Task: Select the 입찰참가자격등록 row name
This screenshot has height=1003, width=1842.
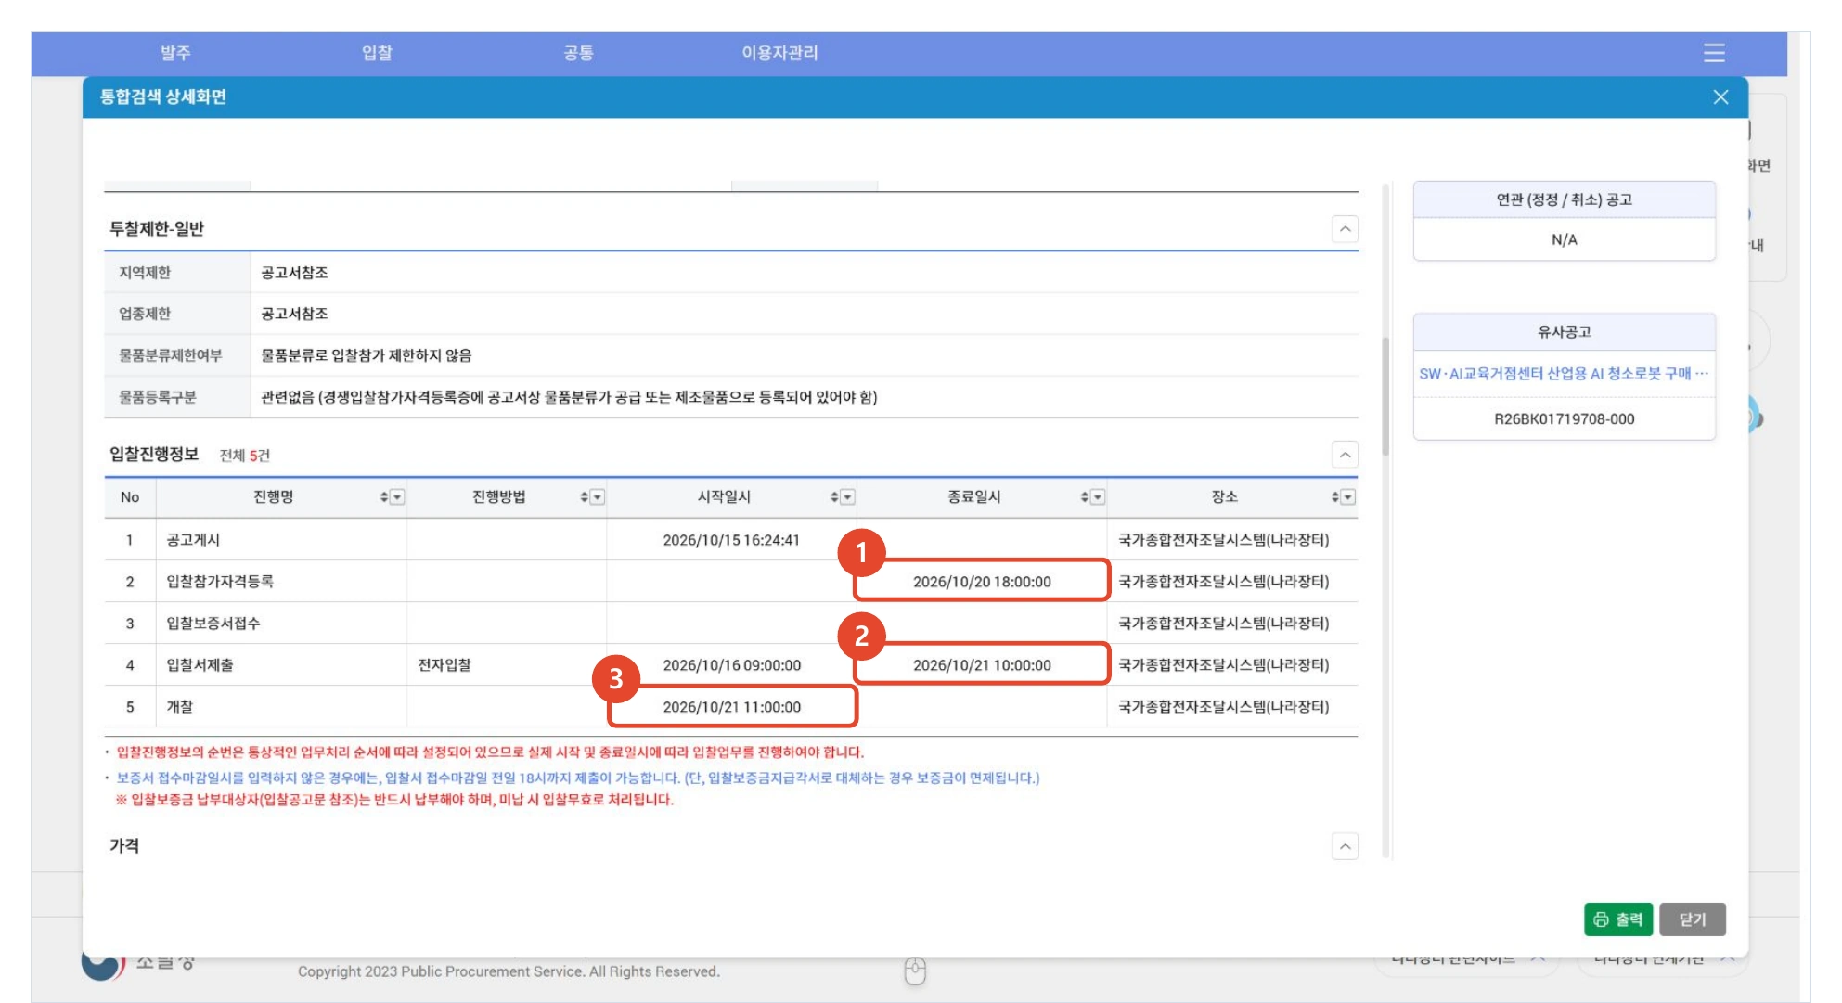Action: [x=220, y=582]
